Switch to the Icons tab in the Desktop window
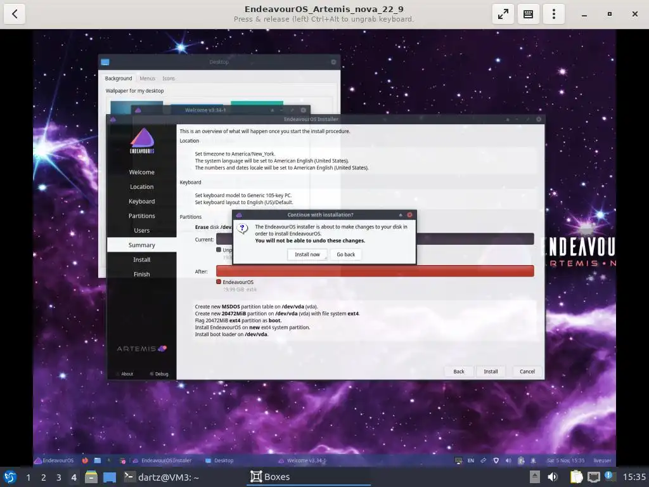 point(169,78)
